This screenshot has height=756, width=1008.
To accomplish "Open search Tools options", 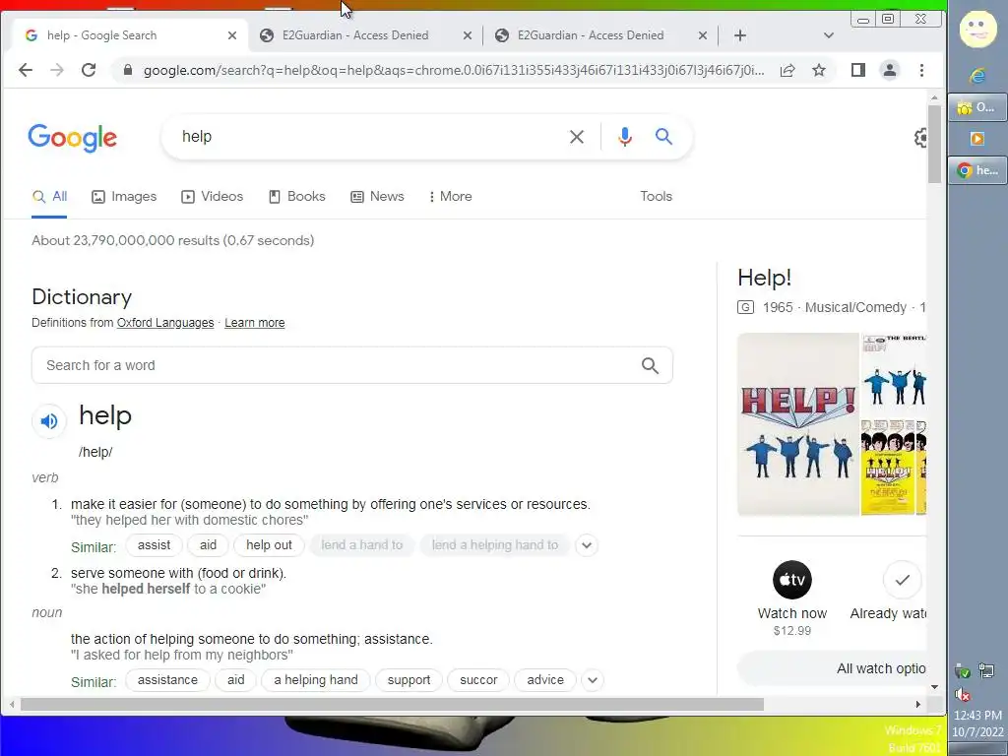I will point(656,197).
